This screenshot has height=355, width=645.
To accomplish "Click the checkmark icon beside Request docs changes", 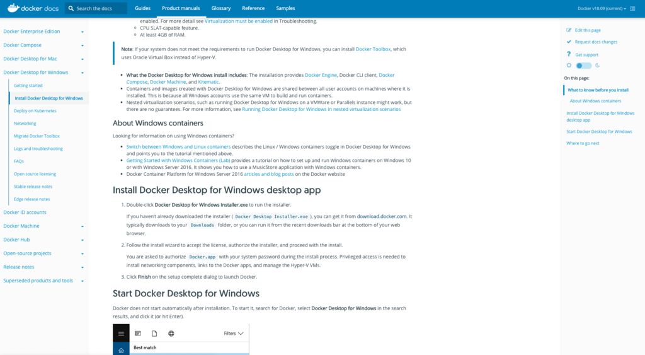I will (x=569, y=42).
